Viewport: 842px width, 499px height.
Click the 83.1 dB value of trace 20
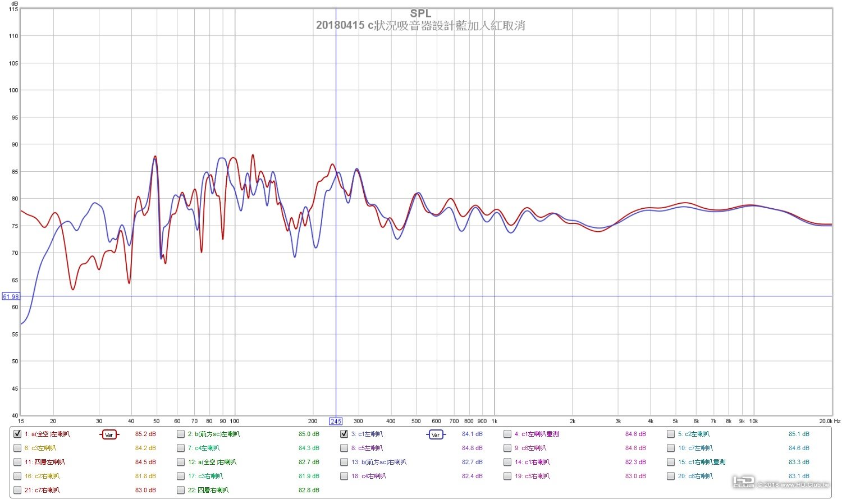[x=799, y=476]
